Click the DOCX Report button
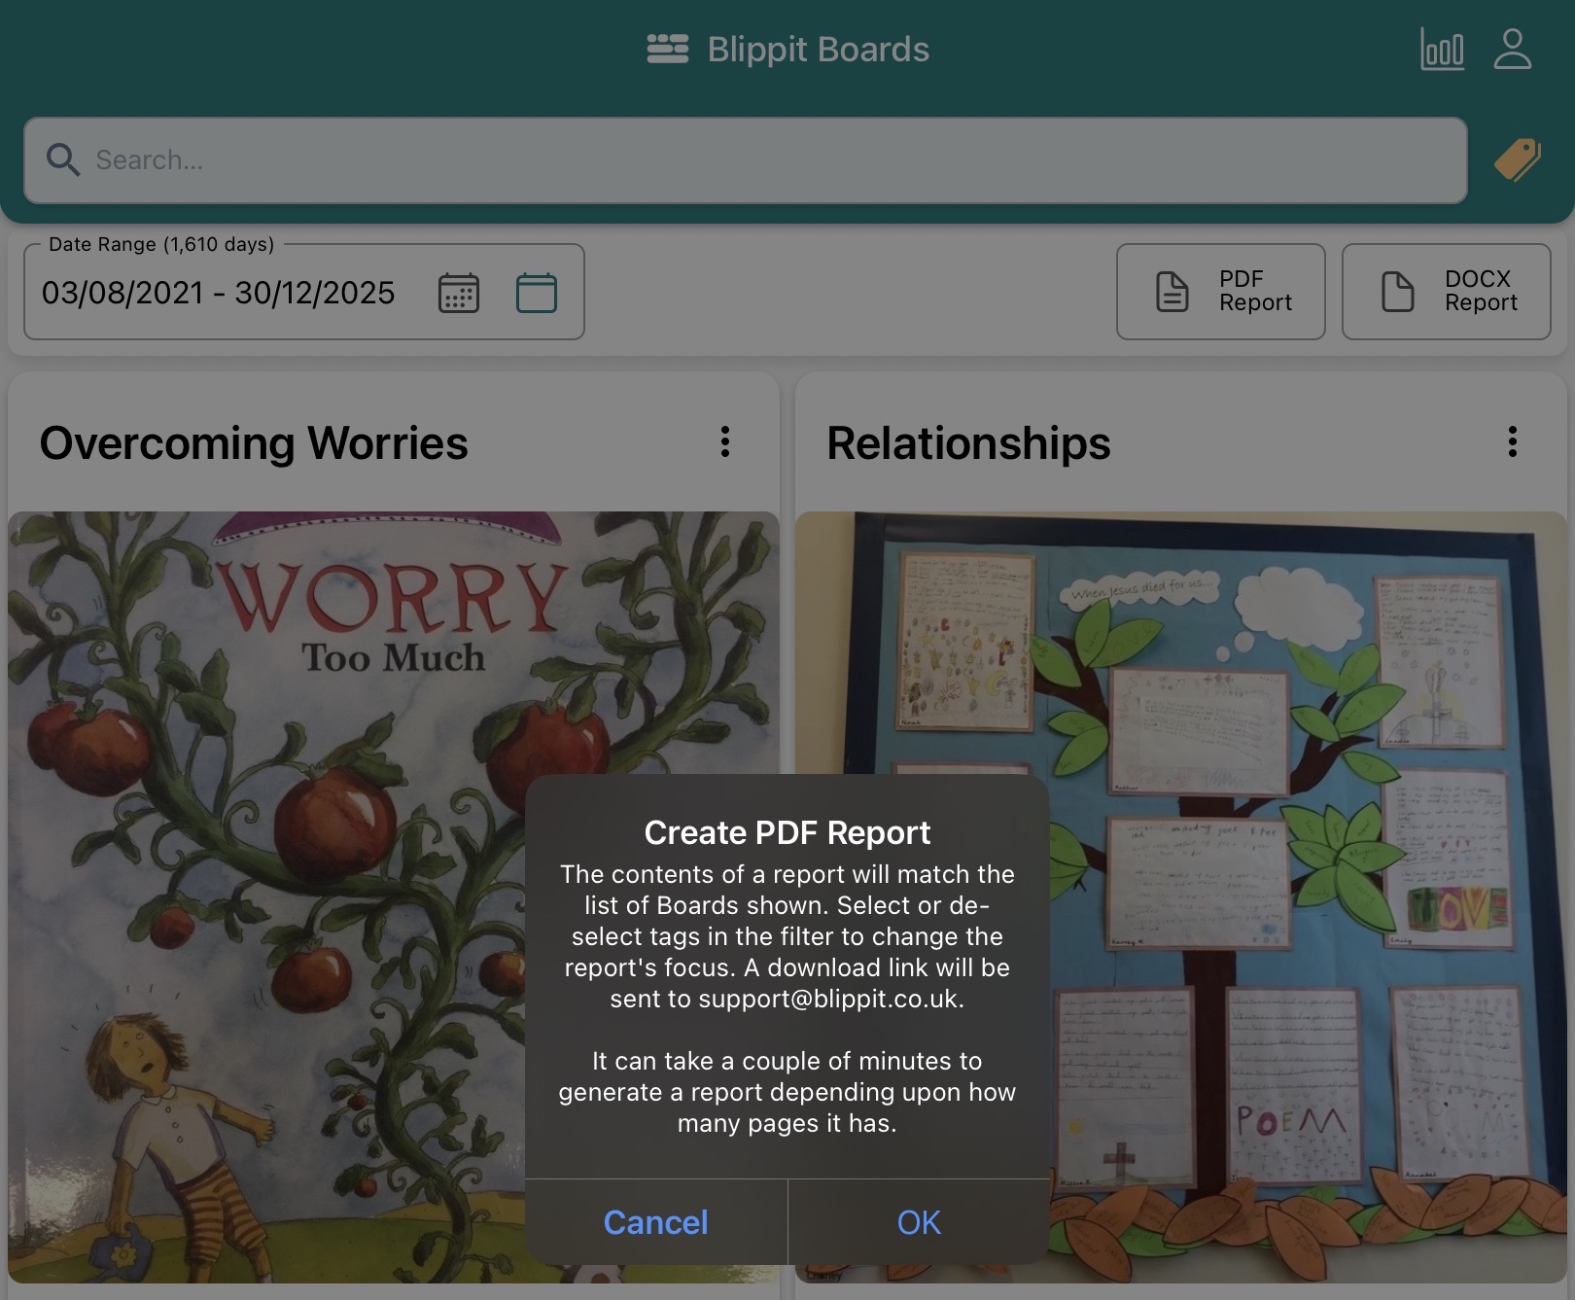Viewport: 1575px width, 1300px height. pyautogui.click(x=1447, y=291)
